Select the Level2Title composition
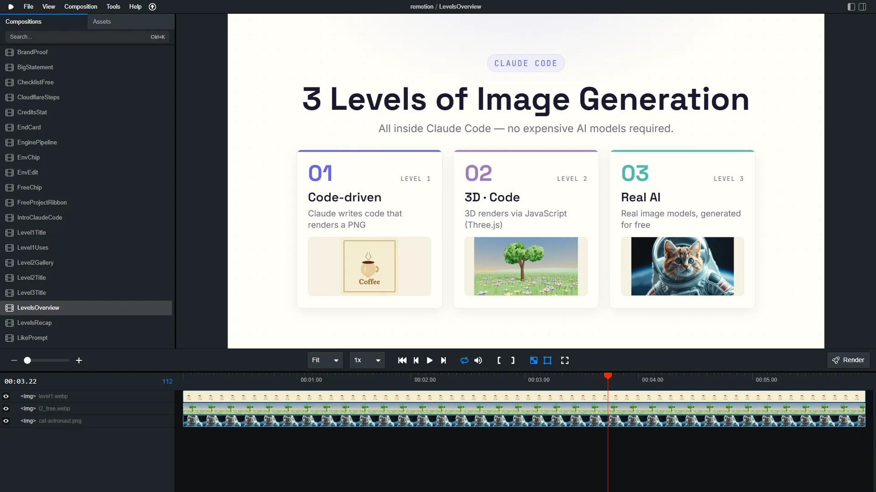This screenshot has height=492, width=876. [86, 278]
